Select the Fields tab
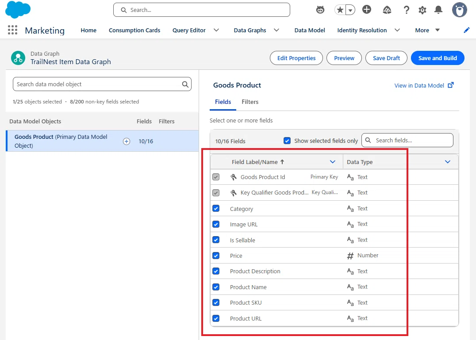Image resolution: width=476 pixels, height=340 pixels. pyautogui.click(x=223, y=102)
